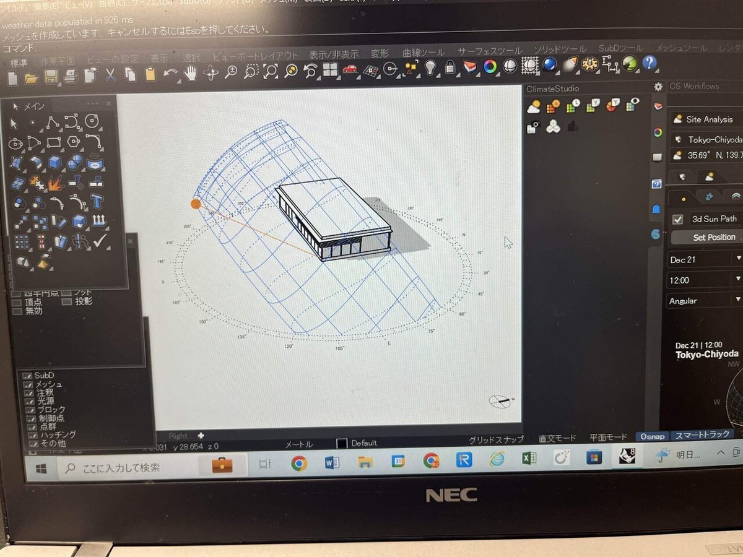743x557 pixels.
Task: Open the Default layer dropdown in status bar
Action: (x=365, y=443)
